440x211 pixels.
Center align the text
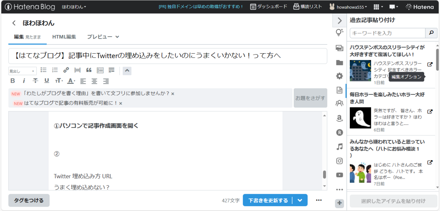pyautogui.click(x=94, y=81)
